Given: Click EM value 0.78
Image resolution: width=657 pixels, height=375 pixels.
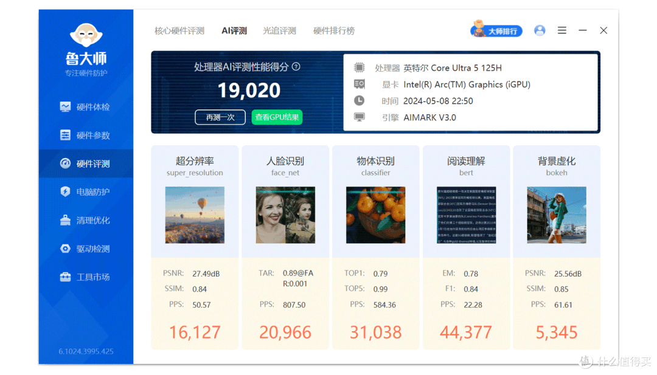Looking at the screenshot, I should coord(471,274).
